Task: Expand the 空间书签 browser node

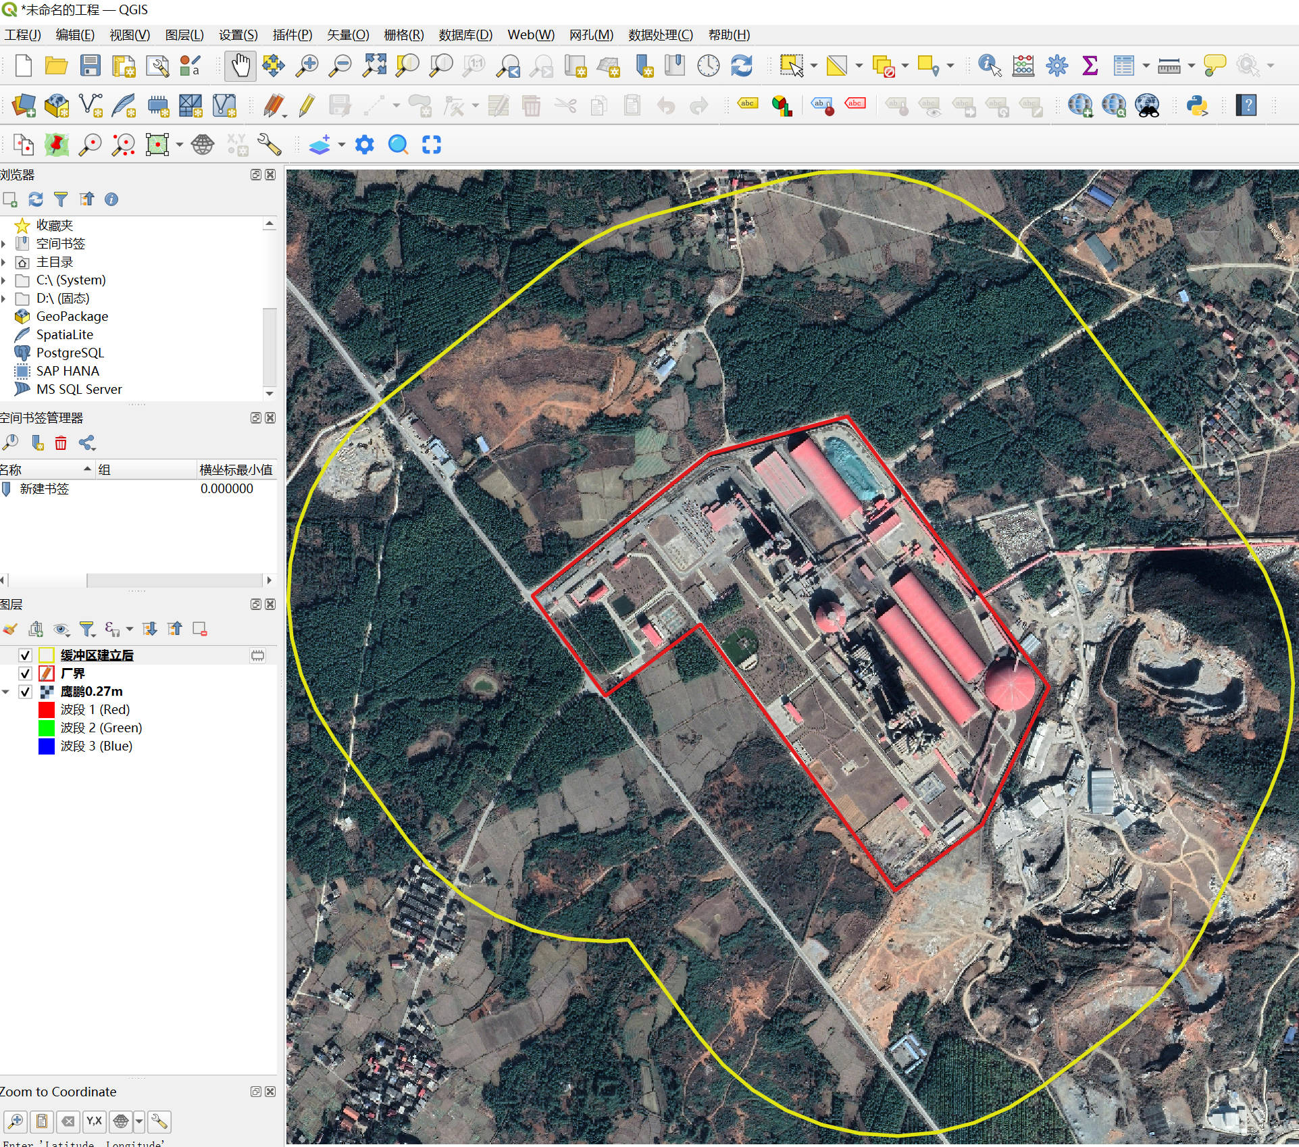Action: pos(3,244)
